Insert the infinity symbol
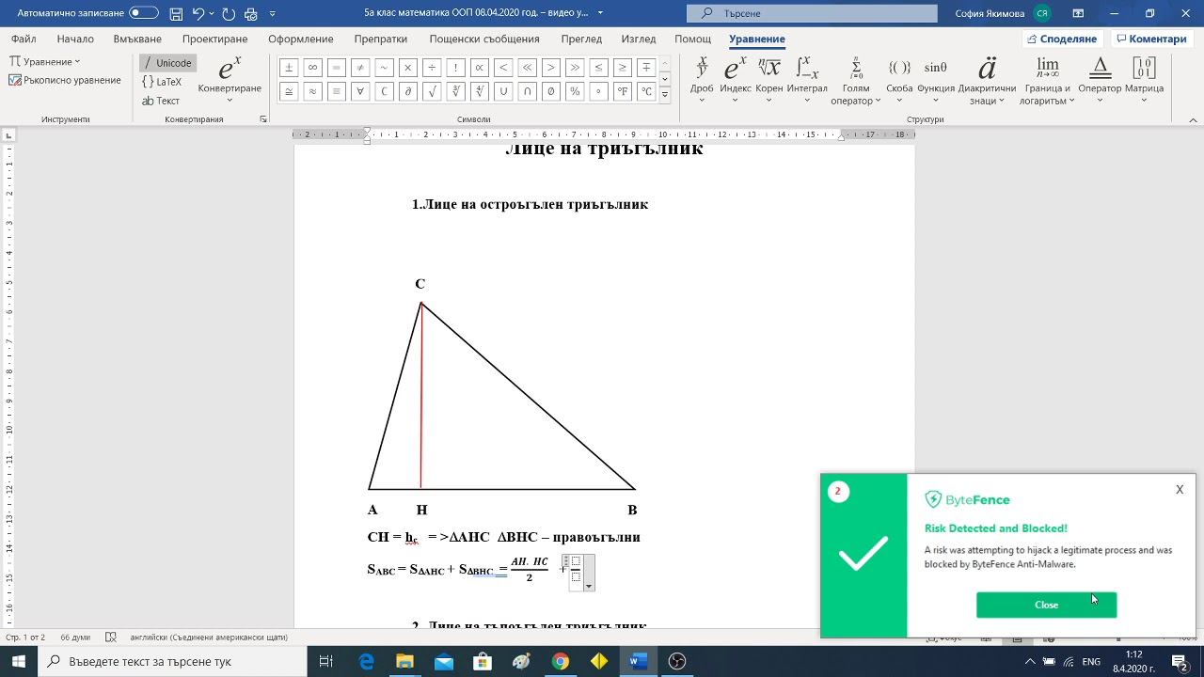 (312, 68)
